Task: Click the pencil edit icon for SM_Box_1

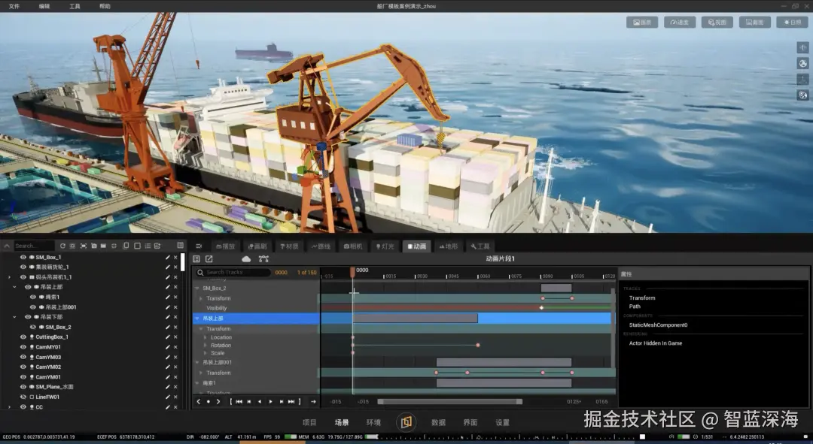Action: pos(167,257)
